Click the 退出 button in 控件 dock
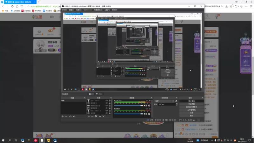The image size is (254, 143). [191, 116]
